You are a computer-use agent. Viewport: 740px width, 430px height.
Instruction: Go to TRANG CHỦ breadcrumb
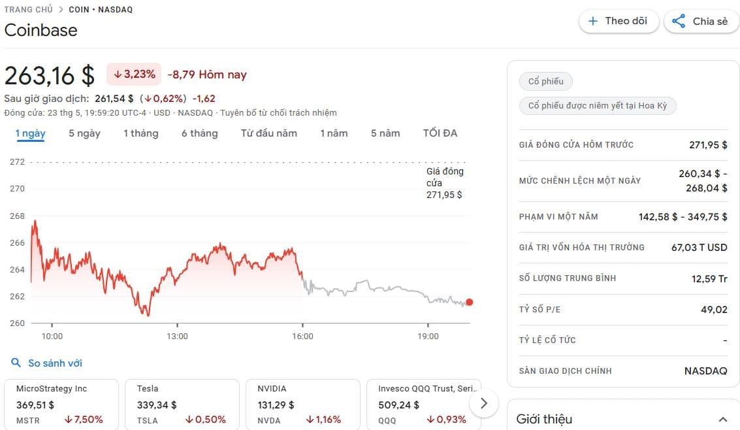coord(28,10)
